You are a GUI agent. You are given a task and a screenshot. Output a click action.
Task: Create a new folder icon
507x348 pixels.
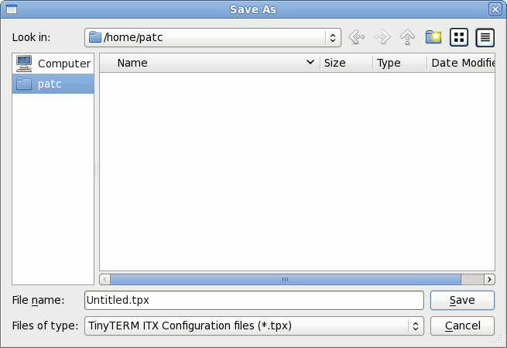(433, 36)
